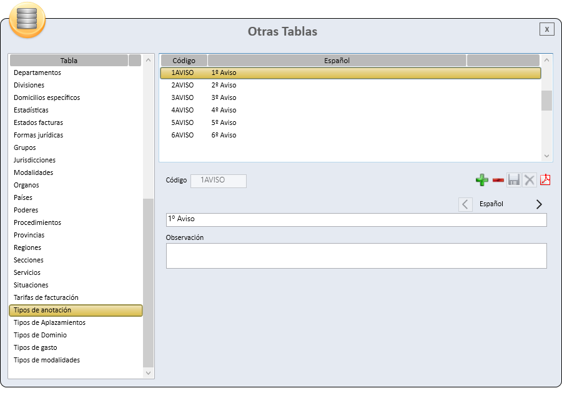562x393 pixels.
Task: Click the gray X cancel edit icon
Action: click(530, 181)
